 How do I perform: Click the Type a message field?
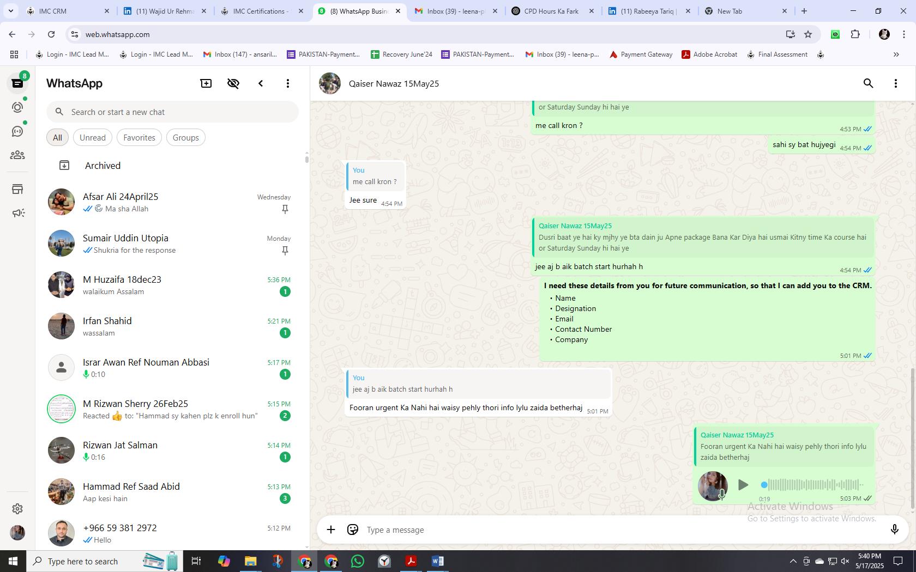point(622,530)
